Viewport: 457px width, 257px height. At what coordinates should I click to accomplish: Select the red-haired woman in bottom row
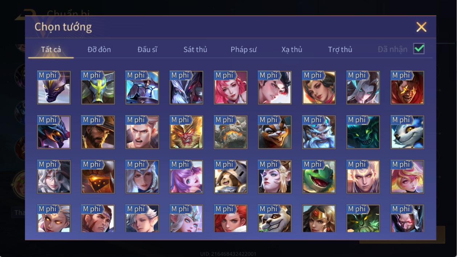point(231,219)
